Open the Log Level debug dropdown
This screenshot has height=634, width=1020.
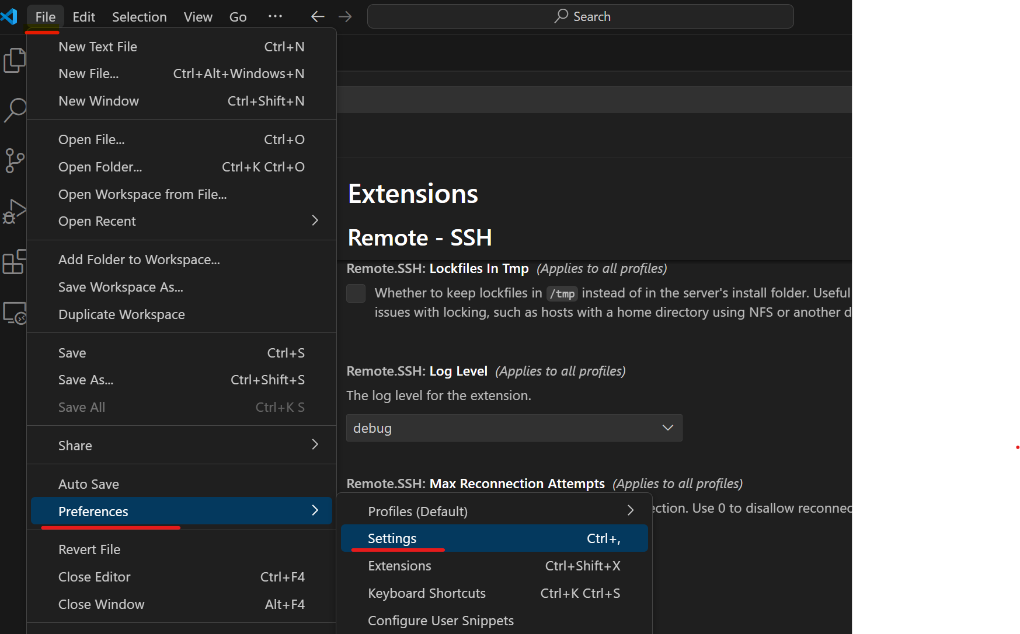click(514, 428)
